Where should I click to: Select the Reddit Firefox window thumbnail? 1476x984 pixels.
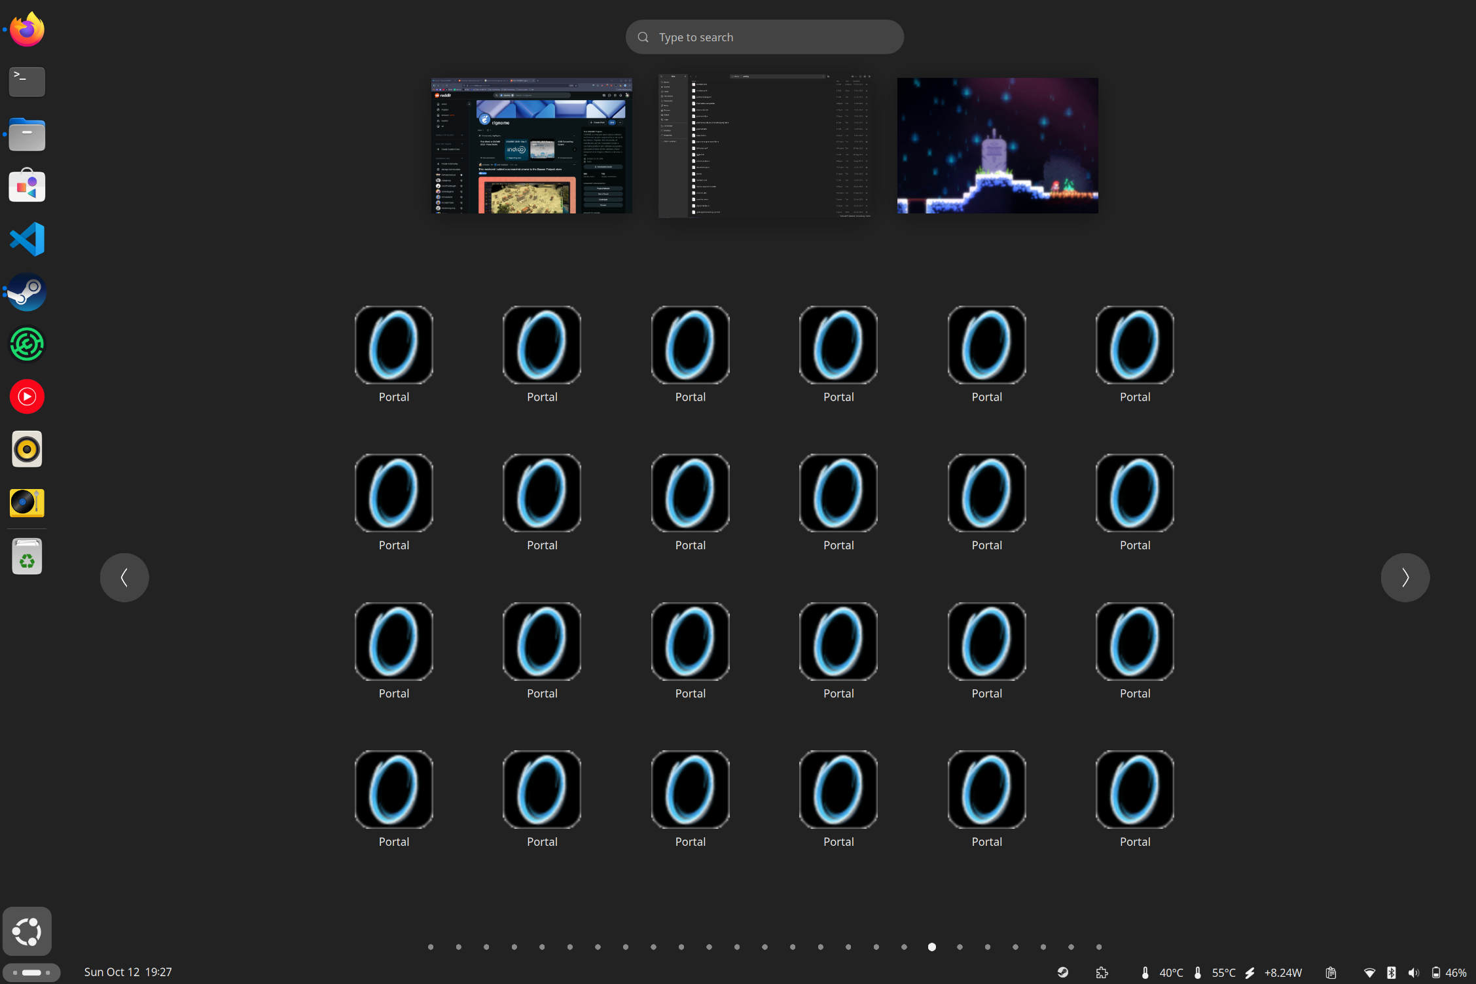(531, 145)
